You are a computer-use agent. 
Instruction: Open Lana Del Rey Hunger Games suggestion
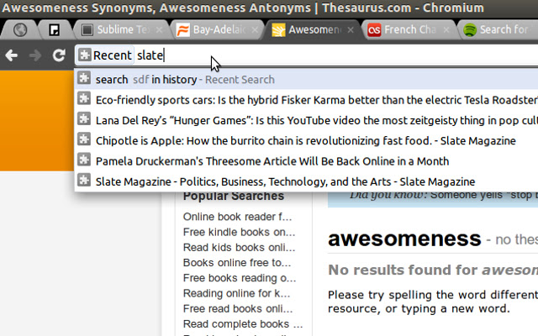tap(306, 120)
